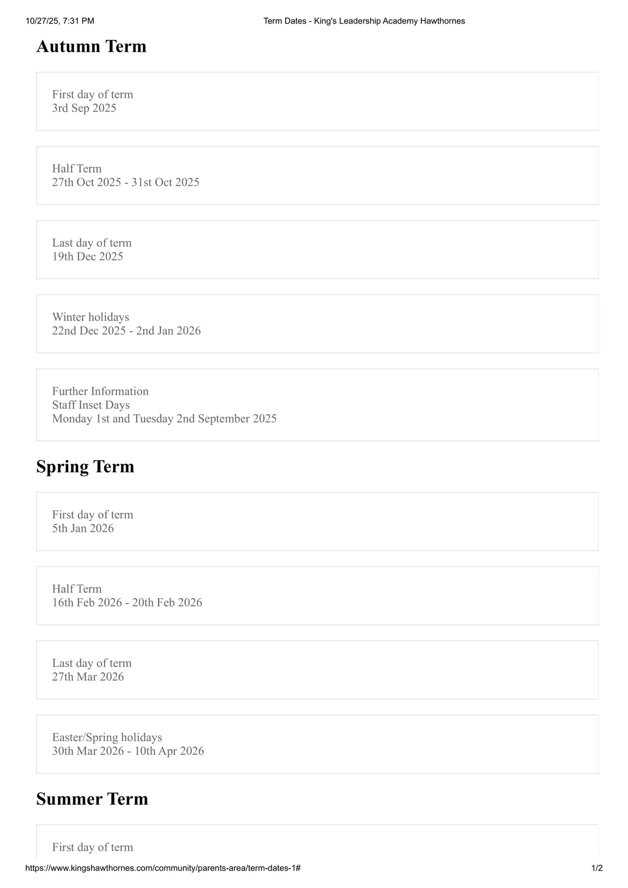Screen dimensions: 628x888
Task: Click the Summer Term heading
Action: point(92,799)
